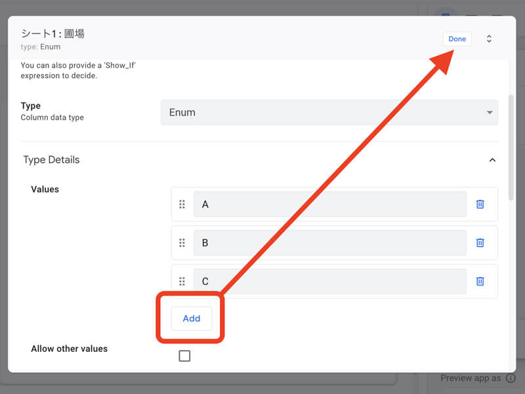This screenshot has height=394, width=525.
Task: Delete the value A entry
Action: pyautogui.click(x=480, y=204)
